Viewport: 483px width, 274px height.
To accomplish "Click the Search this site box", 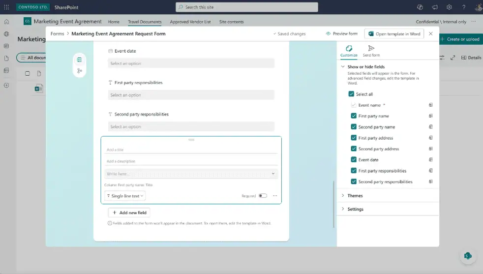I will click(x=247, y=7).
